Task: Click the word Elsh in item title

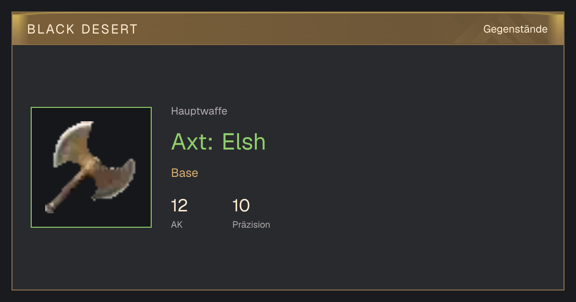Action: pos(244,142)
